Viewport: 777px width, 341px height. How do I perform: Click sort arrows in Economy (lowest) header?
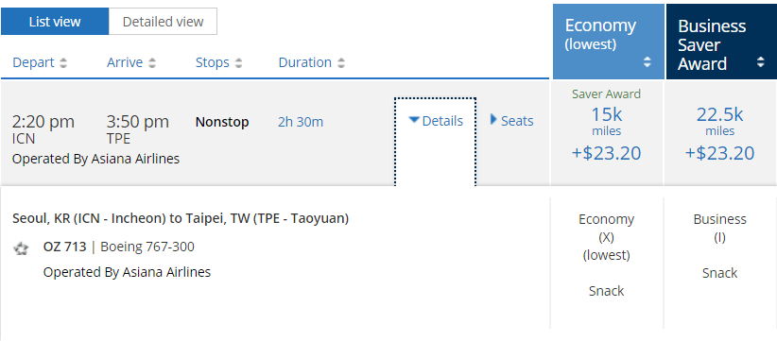(x=647, y=61)
